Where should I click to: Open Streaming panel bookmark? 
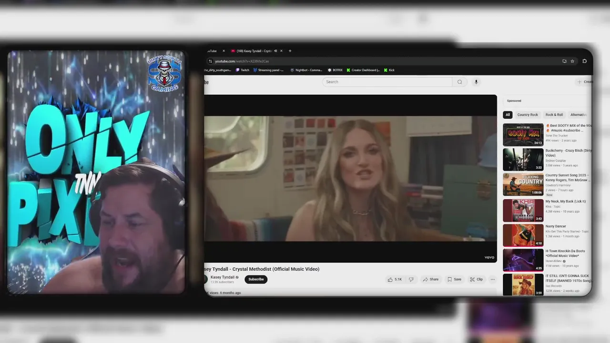[268, 70]
